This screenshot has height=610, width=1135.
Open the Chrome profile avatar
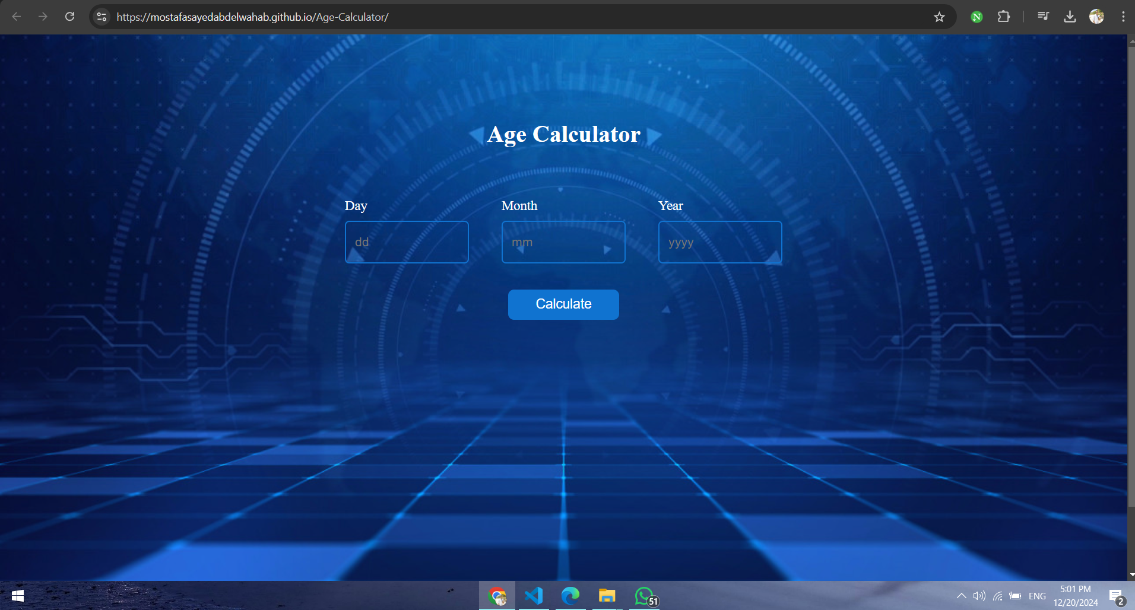pyautogui.click(x=1096, y=17)
